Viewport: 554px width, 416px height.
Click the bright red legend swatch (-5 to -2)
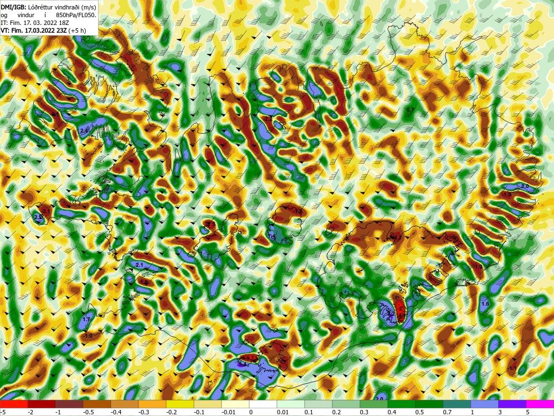click(x=14, y=404)
